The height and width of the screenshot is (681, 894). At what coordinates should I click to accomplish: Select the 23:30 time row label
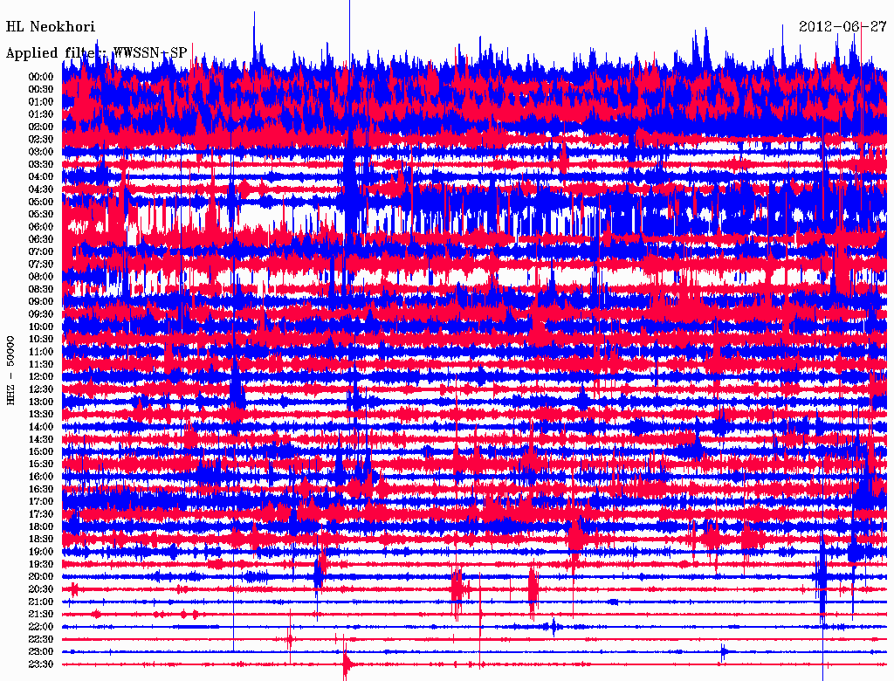[41, 664]
